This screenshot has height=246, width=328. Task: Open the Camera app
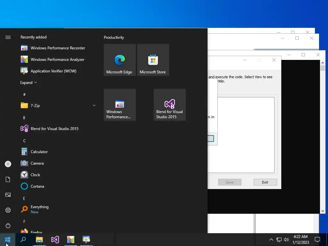[x=58, y=163]
